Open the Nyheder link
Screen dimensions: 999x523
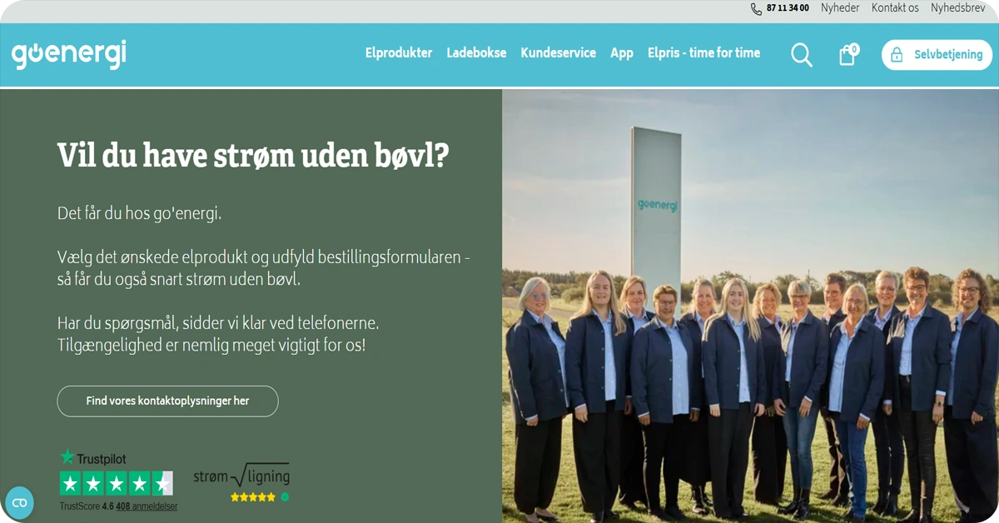point(840,8)
